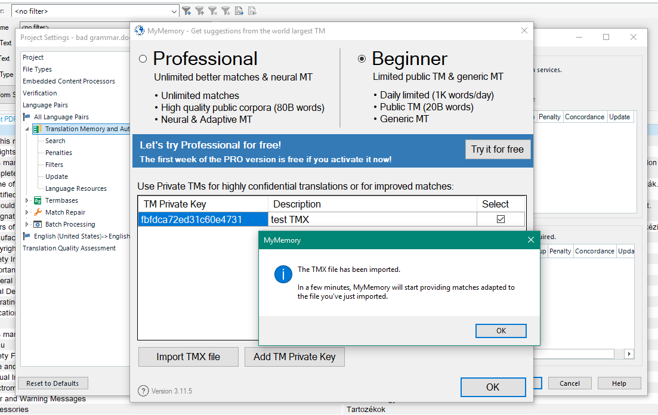This screenshot has height=415, width=658.
Task: Maximize the Project Settings window
Action: tap(606, 37)
